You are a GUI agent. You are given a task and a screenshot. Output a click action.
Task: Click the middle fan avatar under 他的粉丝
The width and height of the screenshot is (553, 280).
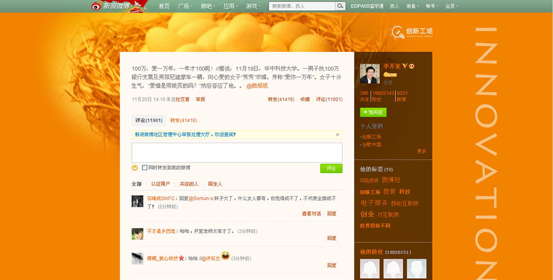[393, 268]
